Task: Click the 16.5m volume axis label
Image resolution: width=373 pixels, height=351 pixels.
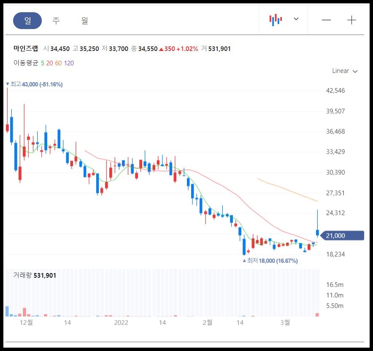Action: click(x=335, y=285)
